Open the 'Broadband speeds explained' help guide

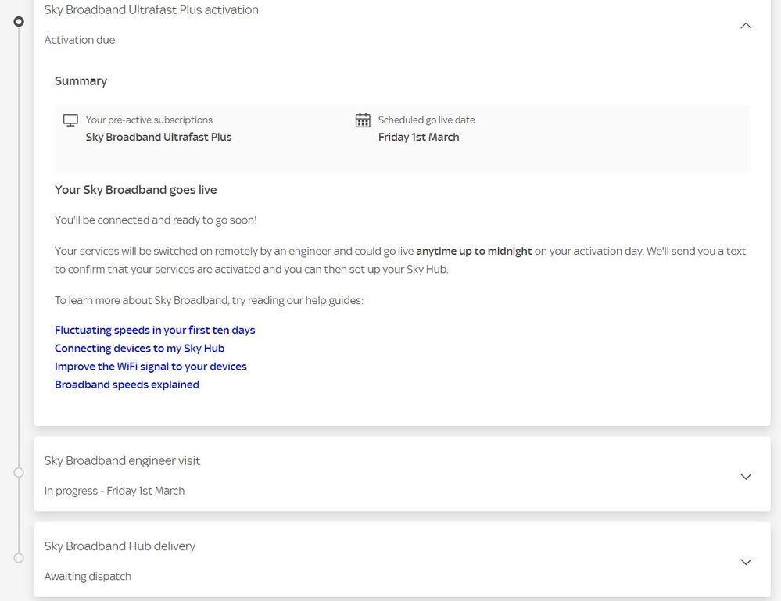(x=127, y=385)
